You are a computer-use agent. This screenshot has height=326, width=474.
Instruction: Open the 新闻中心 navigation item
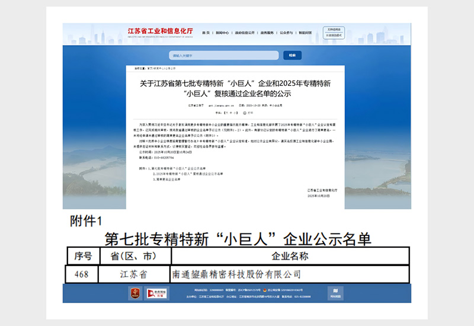pyautogui.click(x=222, y=33)
